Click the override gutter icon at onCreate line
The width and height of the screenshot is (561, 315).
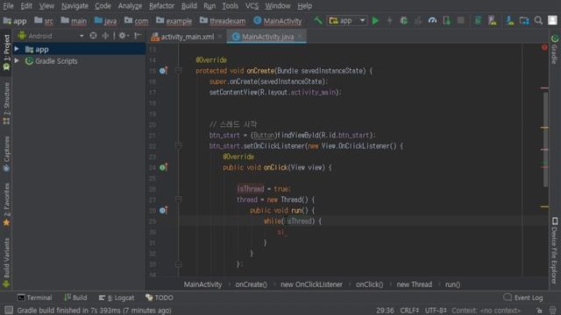[x=163, y=71]
